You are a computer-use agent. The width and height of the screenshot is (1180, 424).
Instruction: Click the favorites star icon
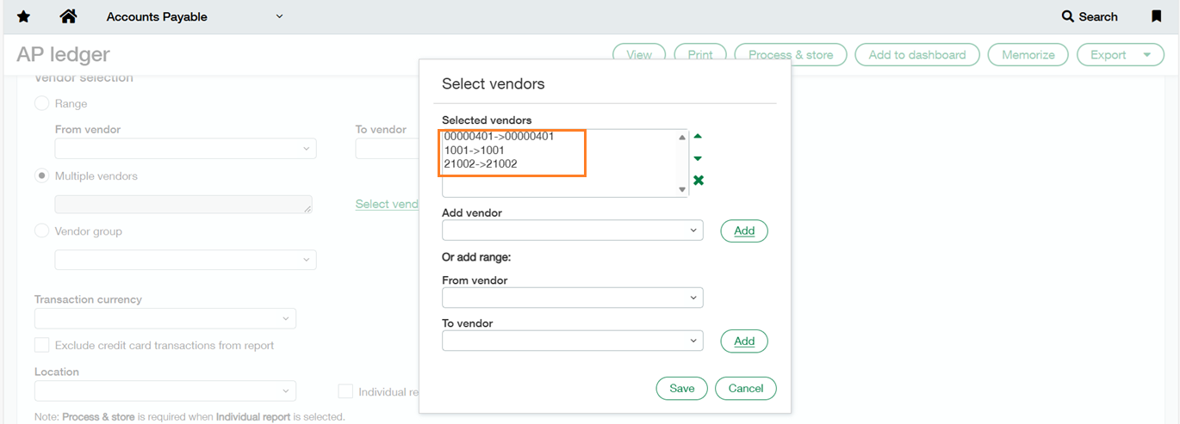click(23, 16)
